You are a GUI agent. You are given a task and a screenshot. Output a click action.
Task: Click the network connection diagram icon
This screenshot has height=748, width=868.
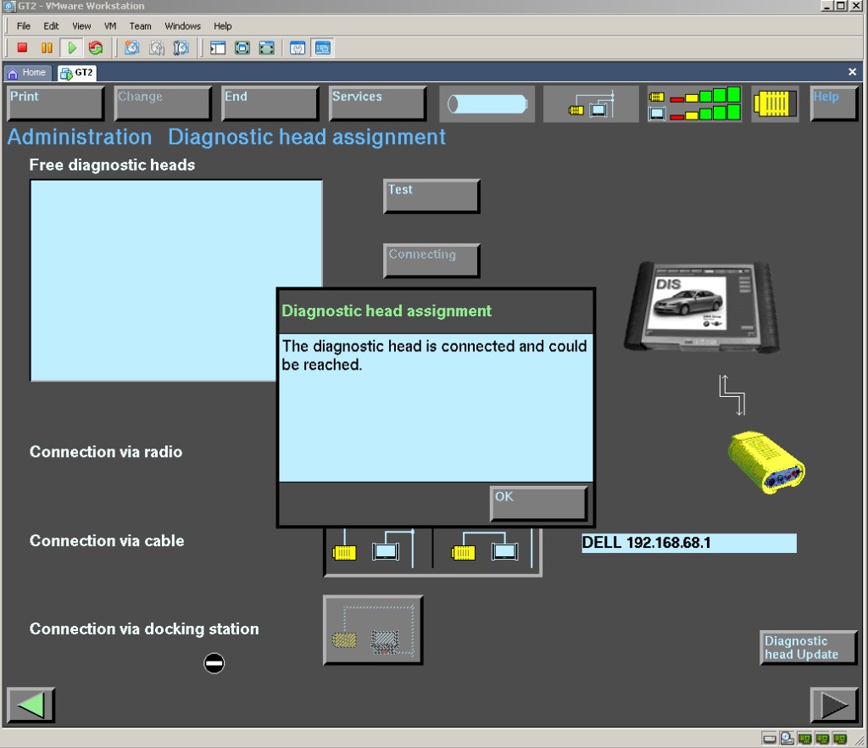click(591, 103)
